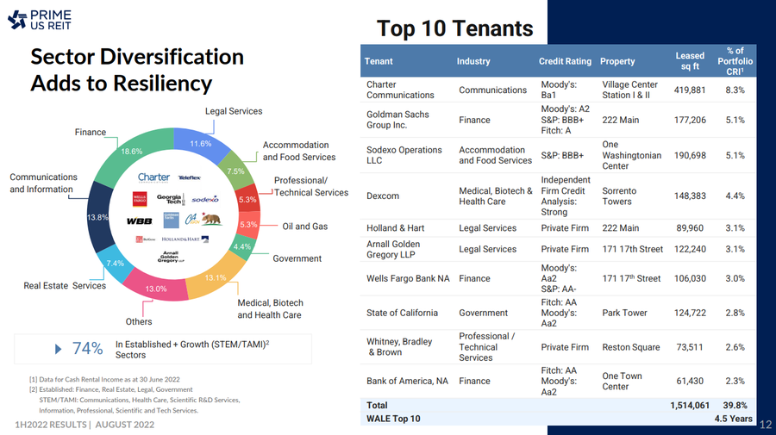776x435 pixels.
Task: Click the 13.1% yellow Medical Biotech segment
Action: coord(216,278)
